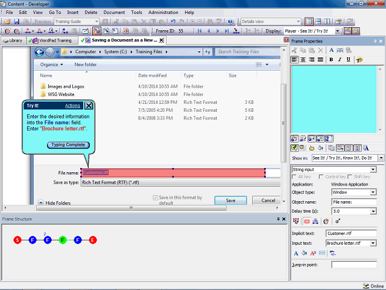This screenshot has width=386, height=290.
Task: Open the File menu
Action: [10, 12]
